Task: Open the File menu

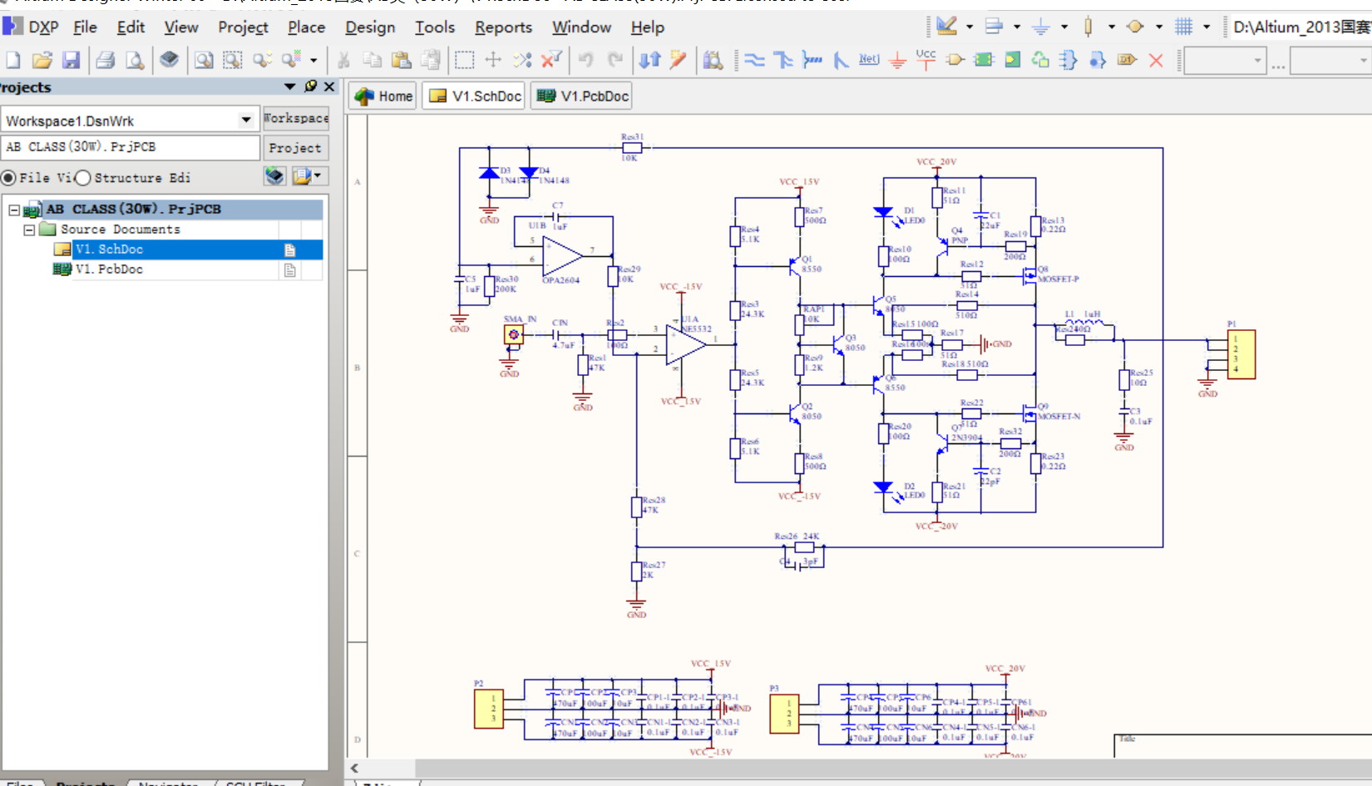Action: tap(85, 27)
